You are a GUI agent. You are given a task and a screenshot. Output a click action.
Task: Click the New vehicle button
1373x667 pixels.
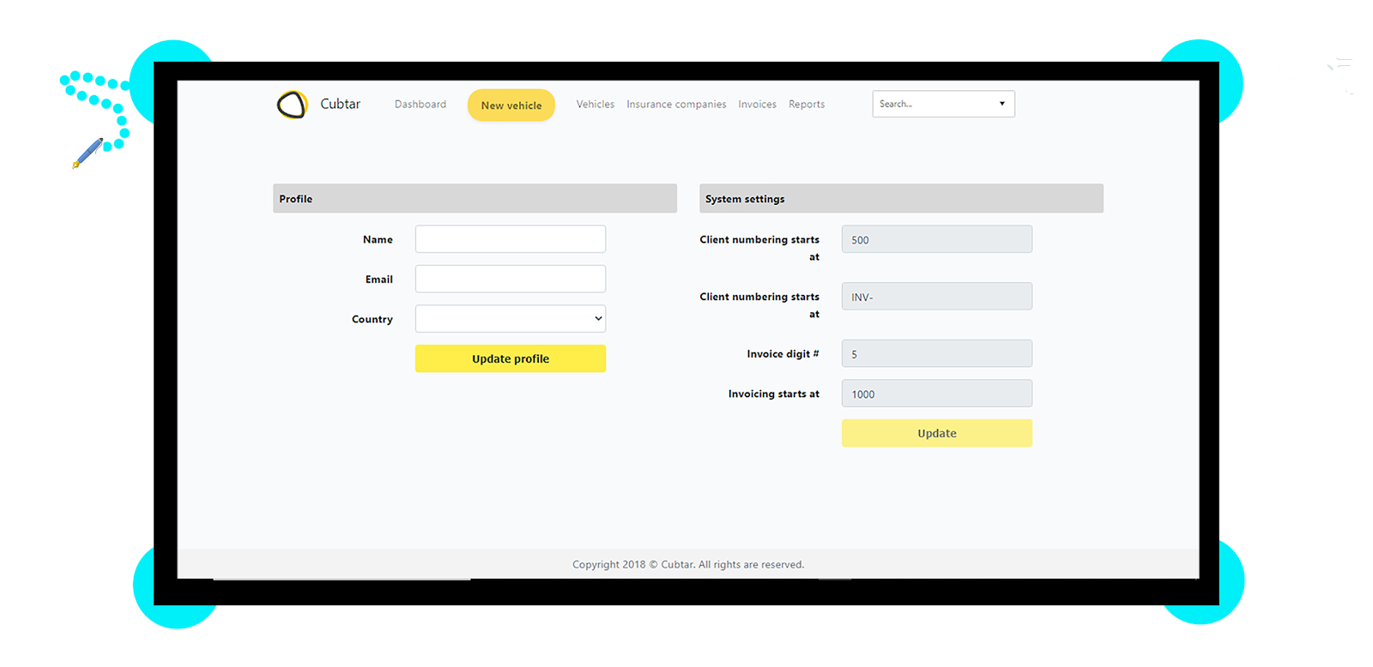[511, 105]
